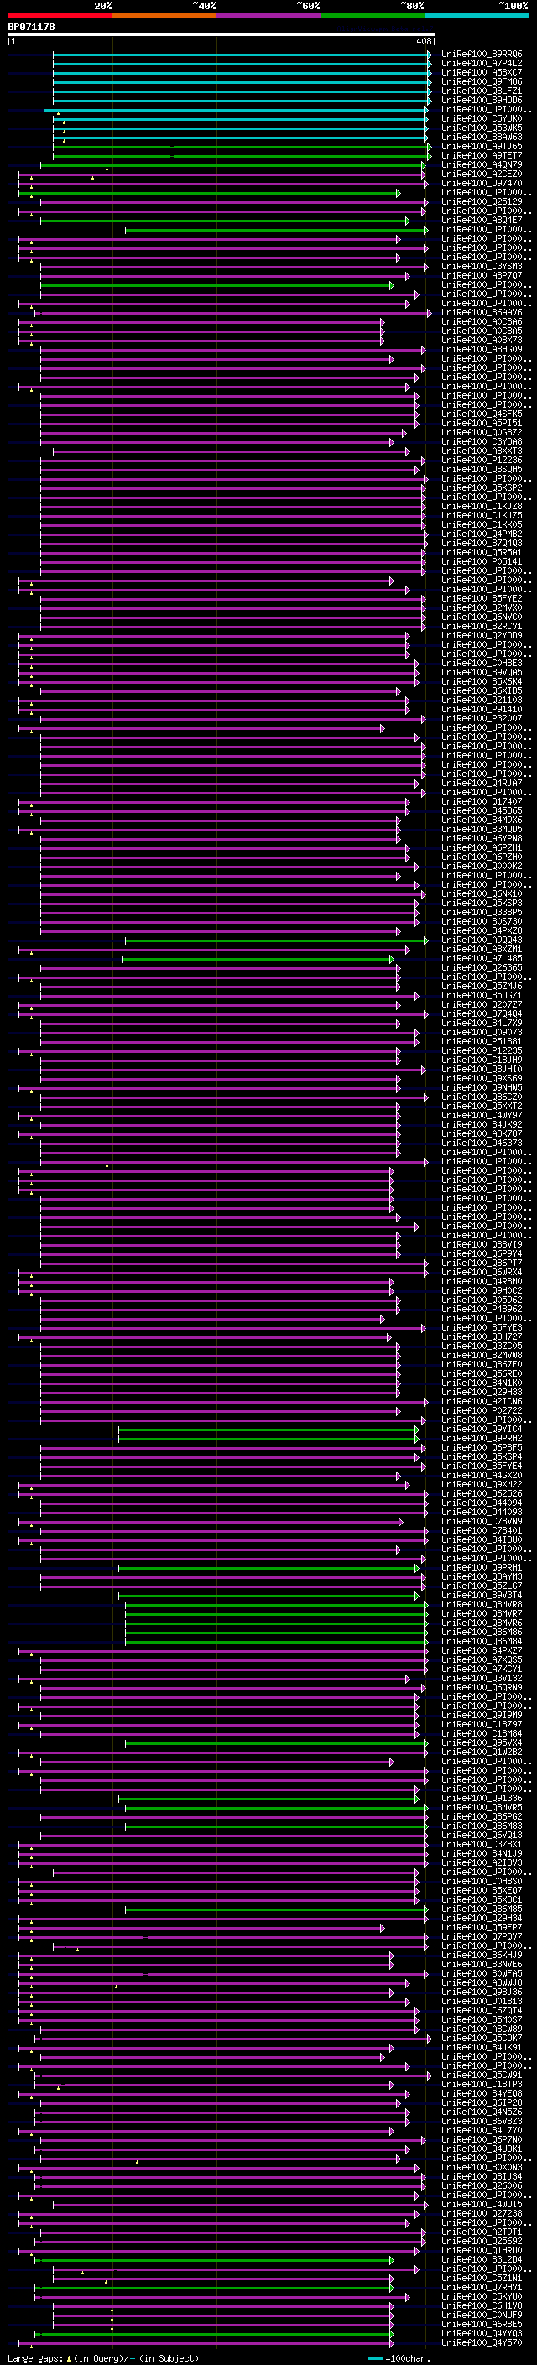Click the green alignment bar of UniRef100_B3L2D4
Viewport: 537px width, 2365px height.
[x=215, y=2259]
